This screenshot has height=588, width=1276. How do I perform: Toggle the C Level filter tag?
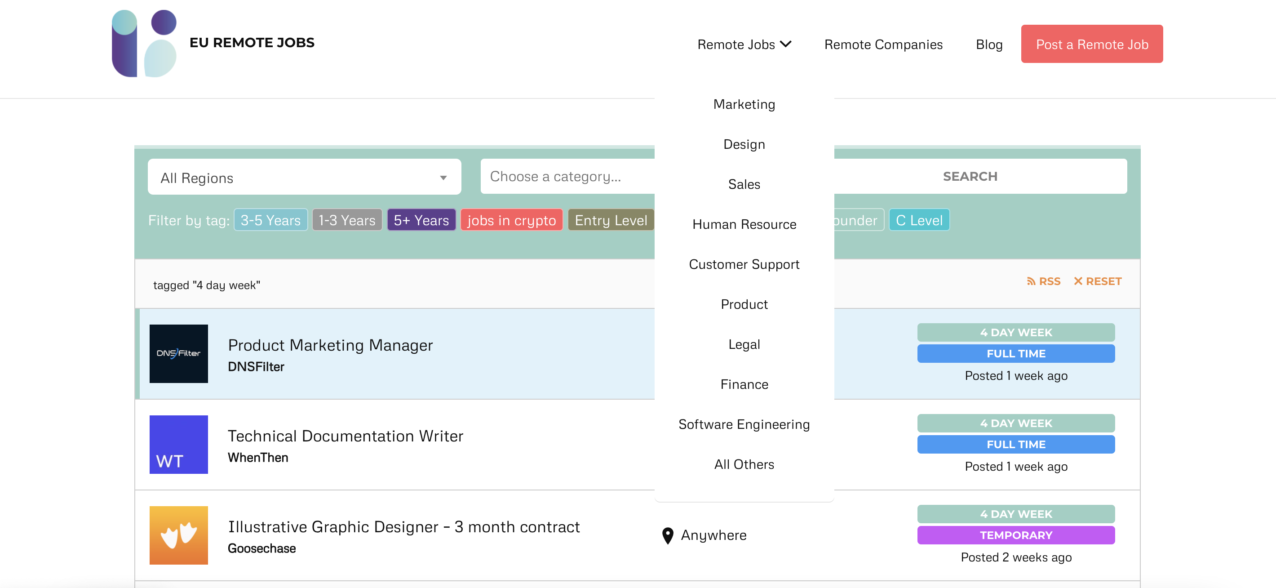click(x=919, y=220)
